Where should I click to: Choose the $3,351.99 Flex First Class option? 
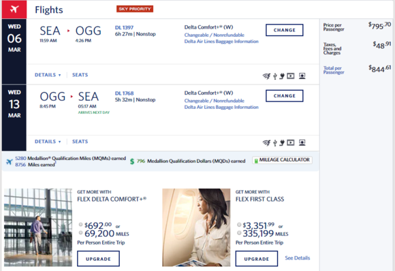(239, 225)
